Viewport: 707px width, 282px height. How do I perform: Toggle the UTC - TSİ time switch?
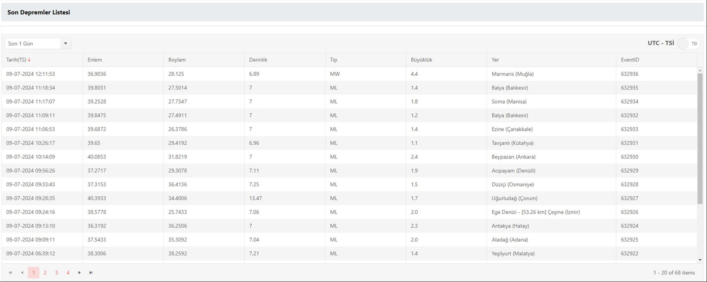(688, 43)
